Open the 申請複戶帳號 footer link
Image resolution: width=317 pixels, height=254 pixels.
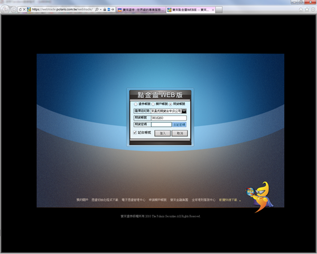click(157, 199)
